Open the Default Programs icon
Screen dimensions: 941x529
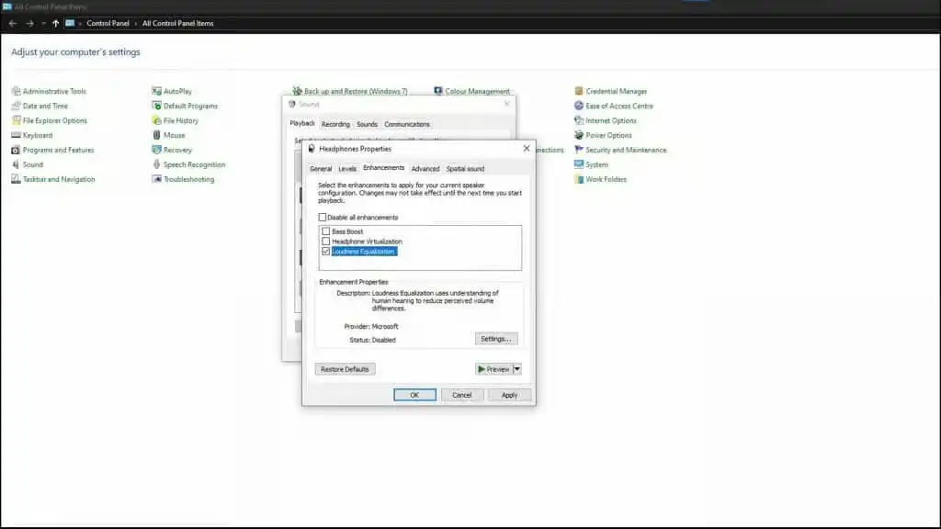pos(156,106)
